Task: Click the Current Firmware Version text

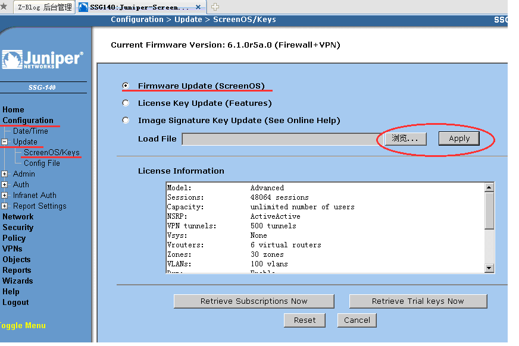Action: point(226,45)
